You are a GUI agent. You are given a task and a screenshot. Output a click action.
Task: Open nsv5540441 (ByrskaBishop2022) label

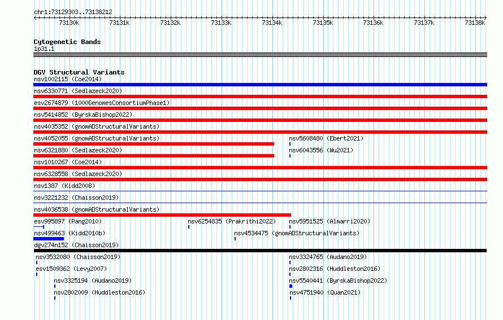(x=338, y=280)
